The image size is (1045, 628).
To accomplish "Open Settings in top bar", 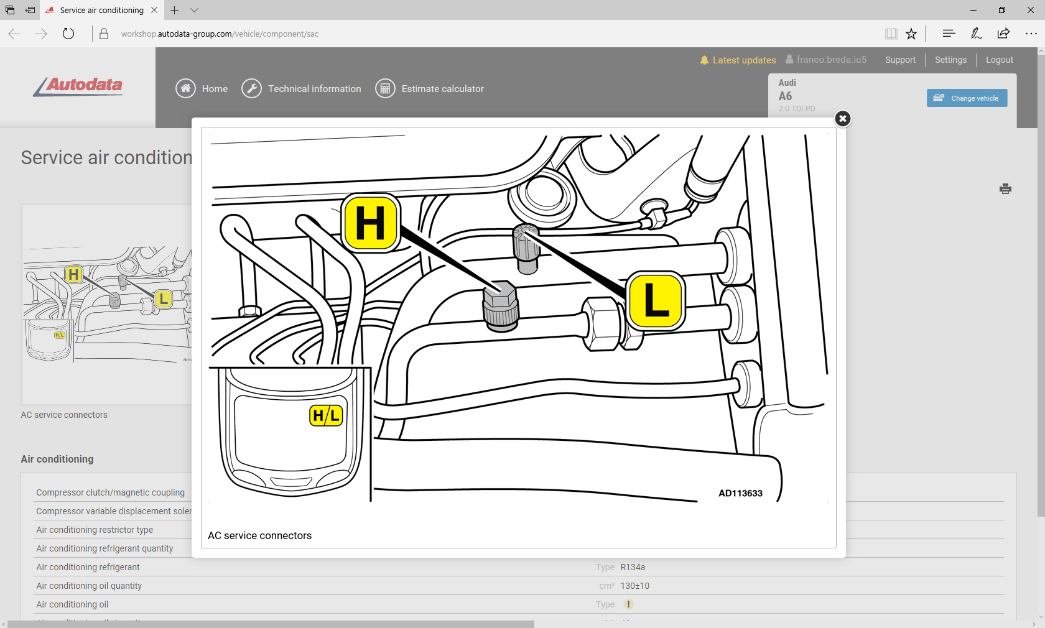I will pos(950,60).
